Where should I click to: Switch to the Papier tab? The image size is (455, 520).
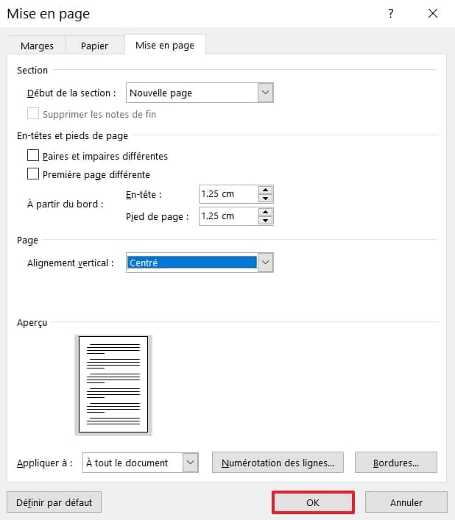pos(94,46)
